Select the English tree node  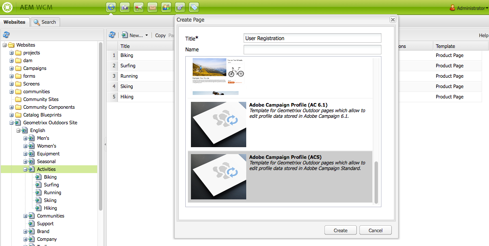[x=38, y=130]
